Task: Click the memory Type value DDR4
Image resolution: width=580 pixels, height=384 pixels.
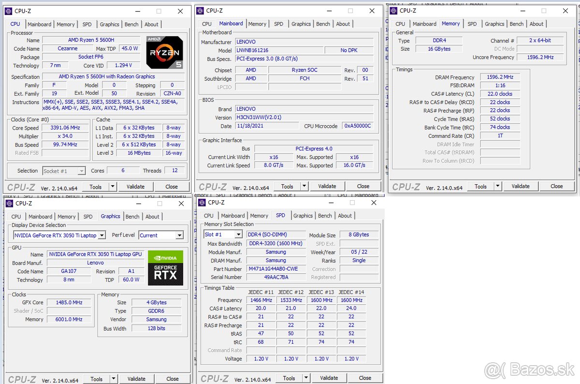Action: [x=439, y=41]
